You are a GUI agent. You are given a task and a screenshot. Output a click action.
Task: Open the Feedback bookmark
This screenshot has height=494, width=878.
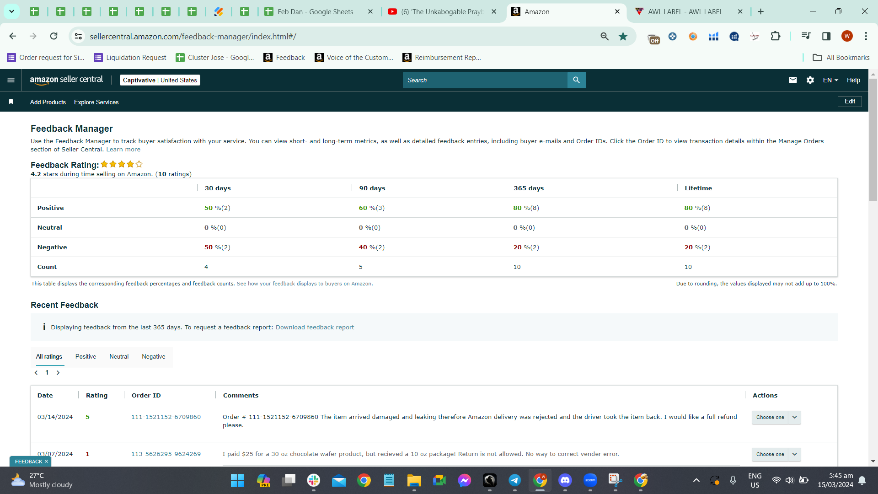point(284,58)
